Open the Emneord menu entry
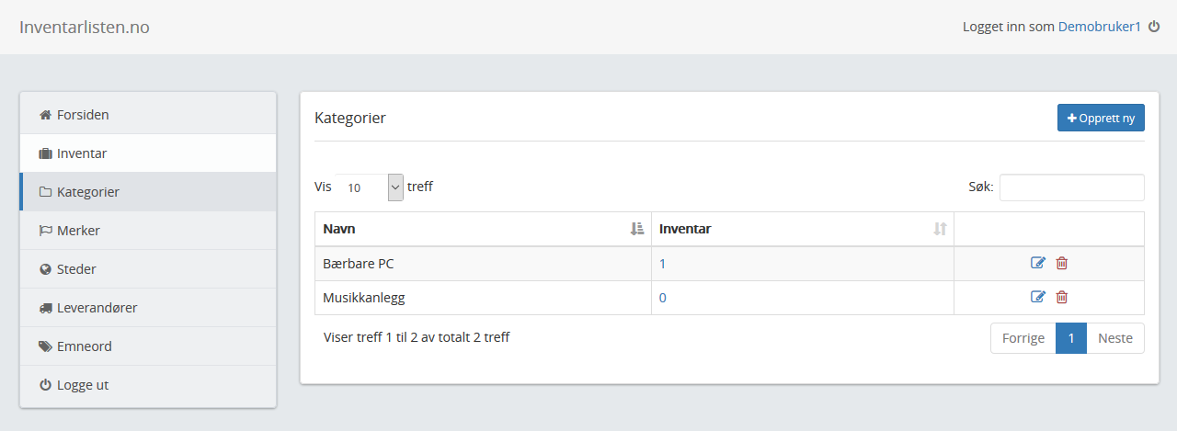1177x431 pixels. pyautogui.click(x=148, y=346)
